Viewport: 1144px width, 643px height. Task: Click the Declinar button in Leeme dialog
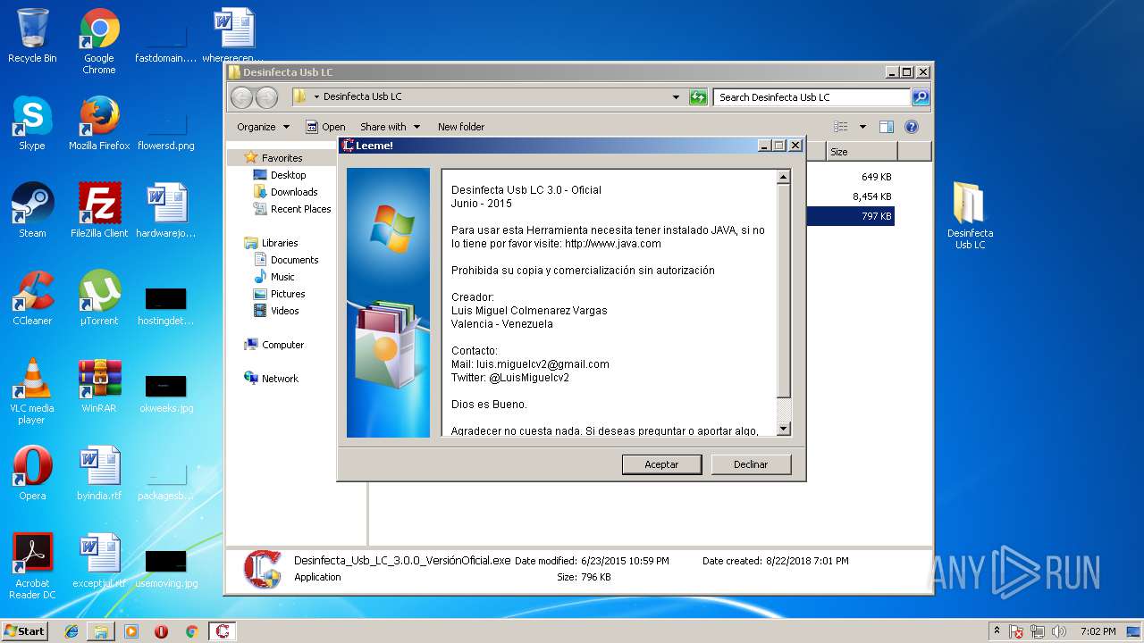point(751,464)
